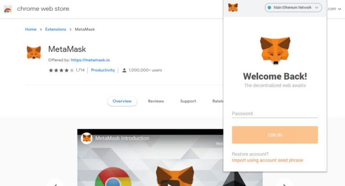This screenshot has width=345, height=186.
Task: Click the Password input field
Action: [x=275, y=114]
